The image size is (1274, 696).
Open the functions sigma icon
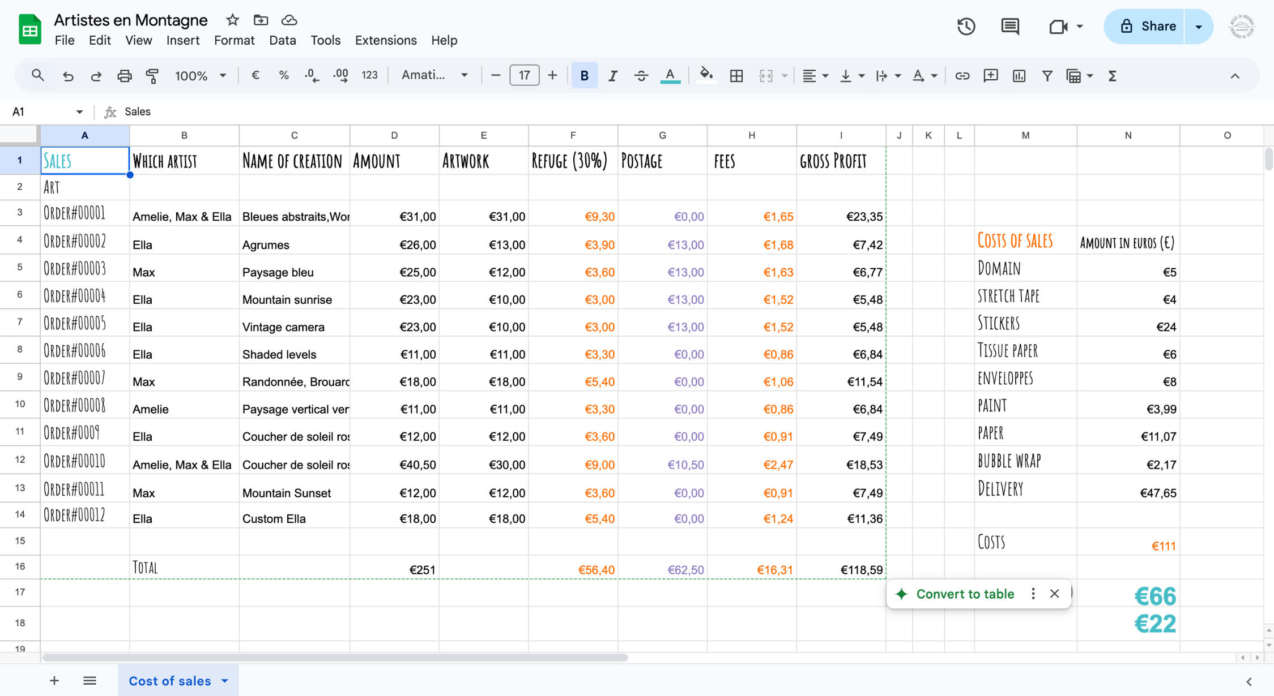coord(1112,76)
